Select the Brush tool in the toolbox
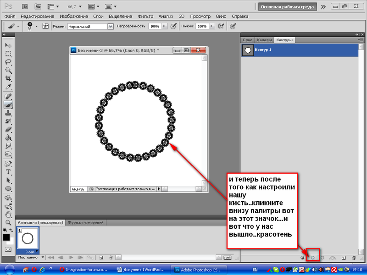Viewport: 367px width, 275px height. pyautogui.click(x=8, y=104)
